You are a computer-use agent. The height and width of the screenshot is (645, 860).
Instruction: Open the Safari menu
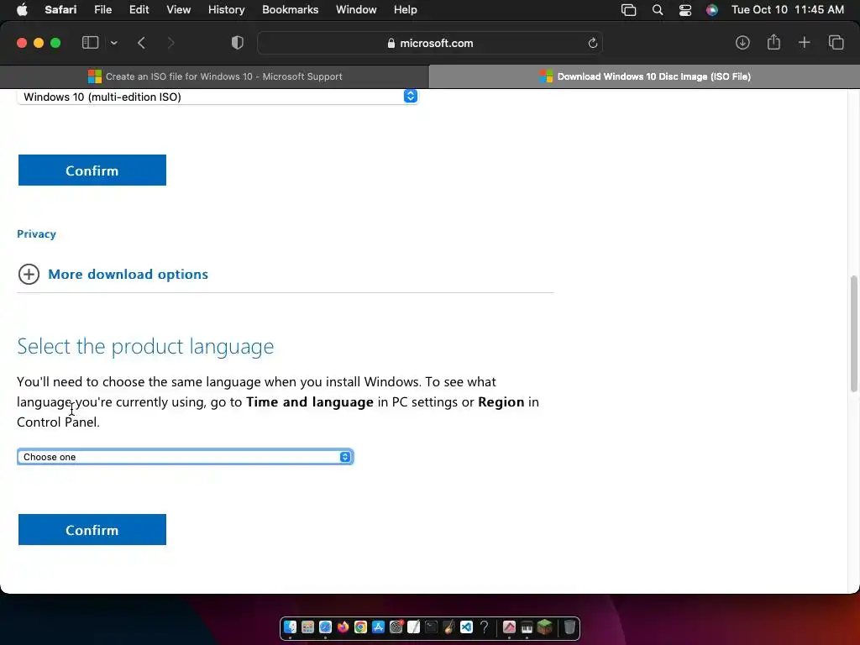(x=60, y=10)
